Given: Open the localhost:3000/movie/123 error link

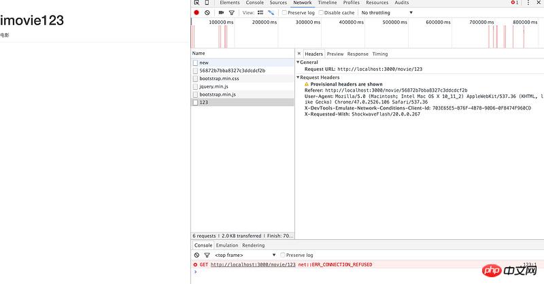Looking at the screenshot, I should [x=253, y=264].
